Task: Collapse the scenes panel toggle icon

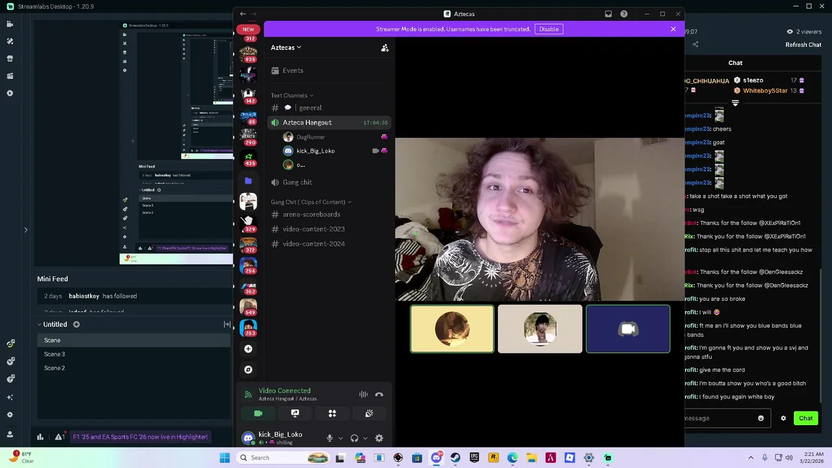Action: tap(227, 324)
